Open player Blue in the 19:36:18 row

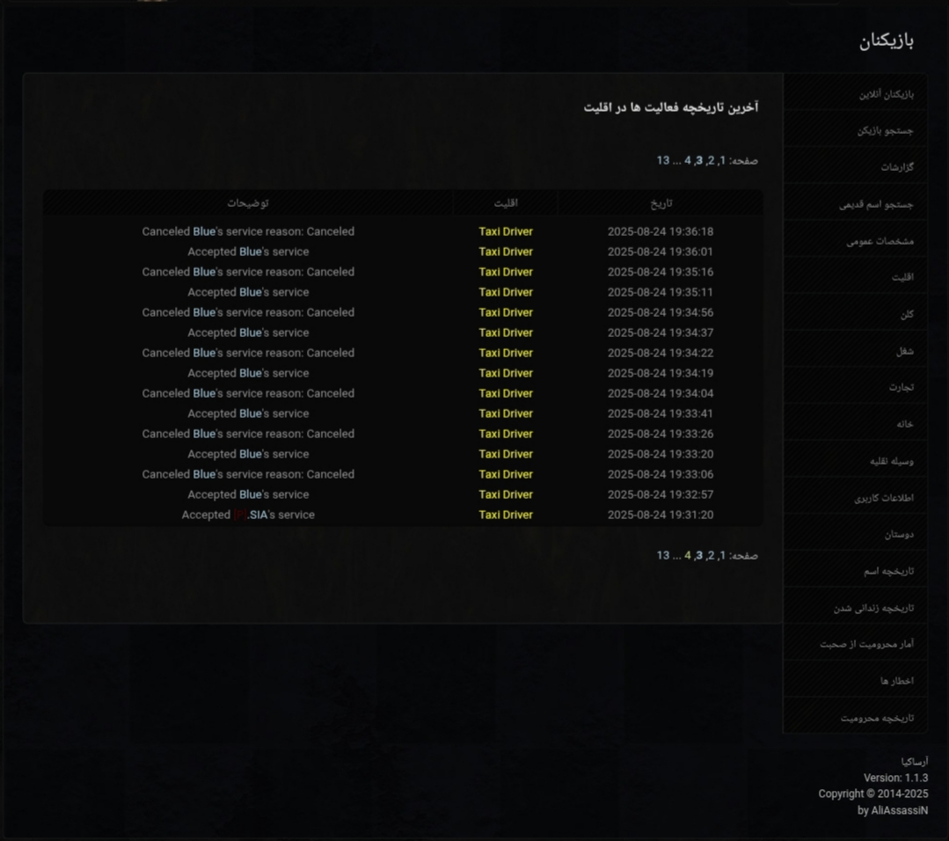(204, 231)
